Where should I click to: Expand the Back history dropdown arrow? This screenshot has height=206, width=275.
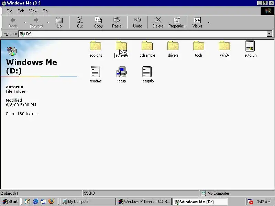[25, 22]
